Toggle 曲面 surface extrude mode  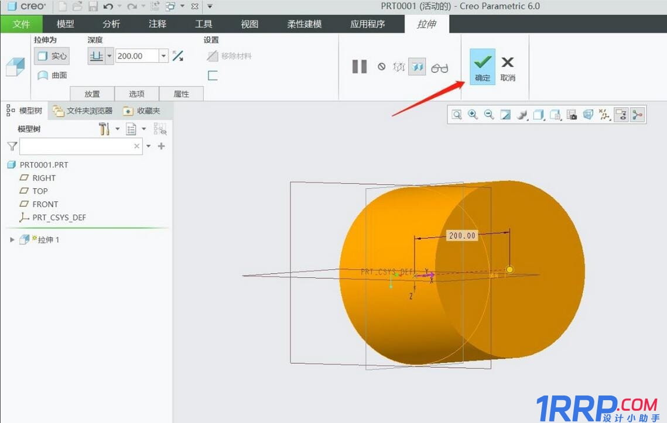point(52,74)
